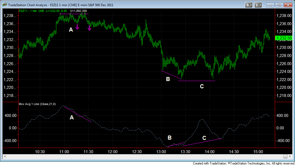This screenshot has height=165, width=295.
Task: Select the second magenta down arrow near 11:30
Action: click(x=89, y=28)
